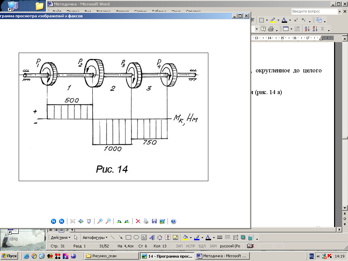Open Действия drawing menu

point(60,238)
